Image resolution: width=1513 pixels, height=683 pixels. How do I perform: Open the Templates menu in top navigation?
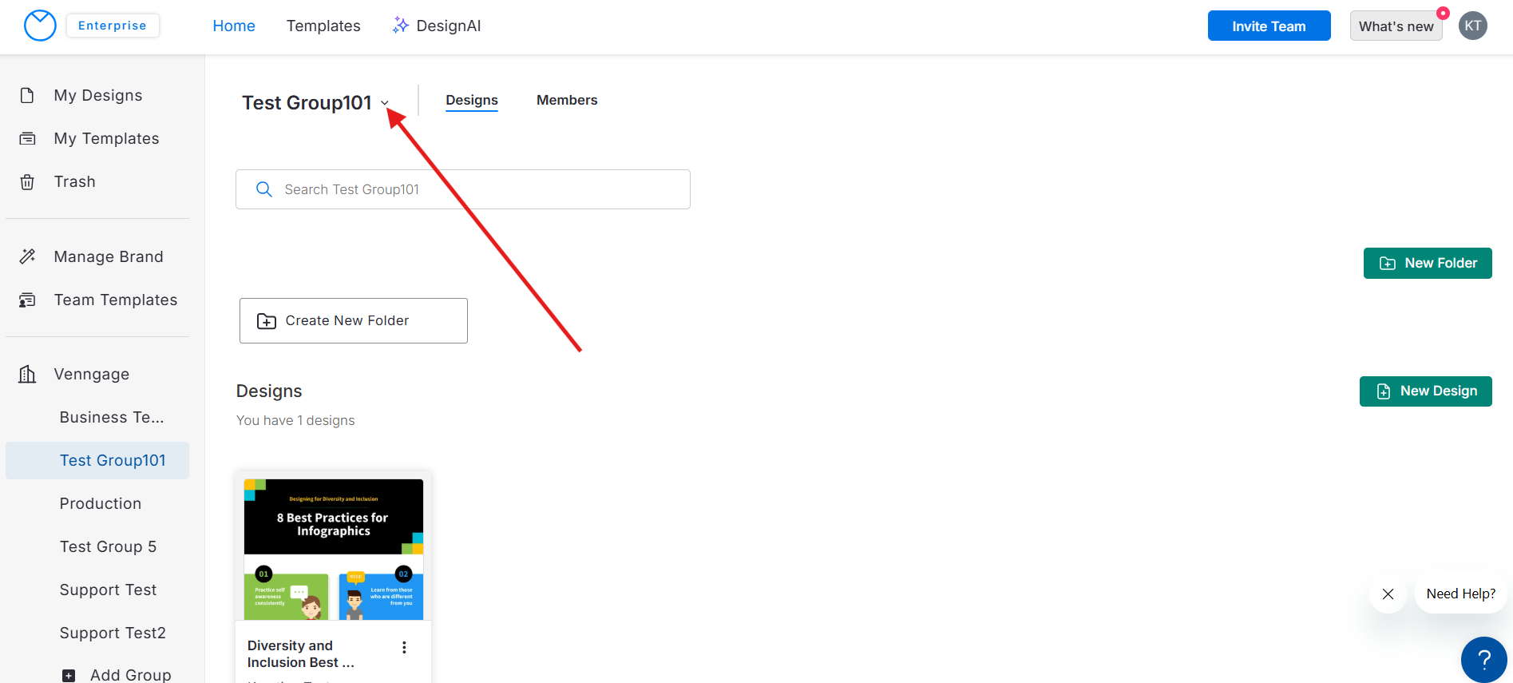click(323, 26)
